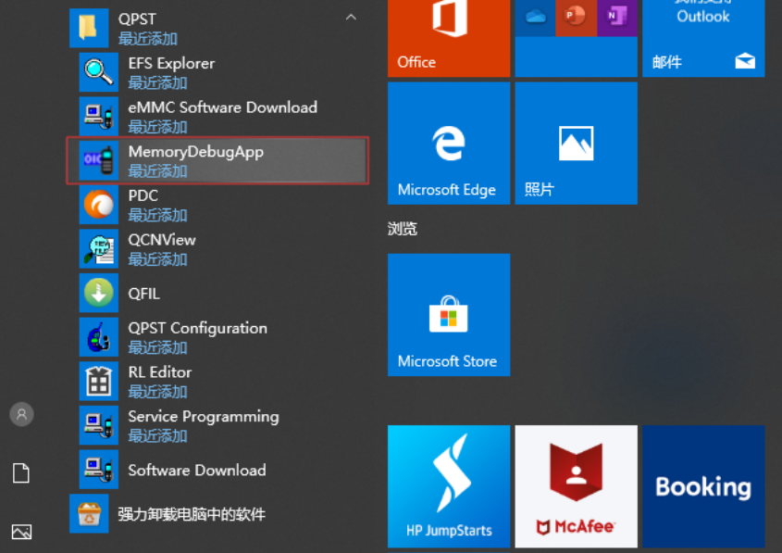Open MemoryDebugApp phone icon
782x553 pixels.
(x=99, y=160)
